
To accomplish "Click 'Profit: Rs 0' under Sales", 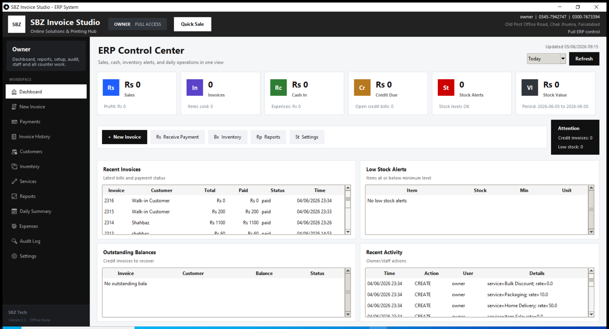I will coord(115,106).
